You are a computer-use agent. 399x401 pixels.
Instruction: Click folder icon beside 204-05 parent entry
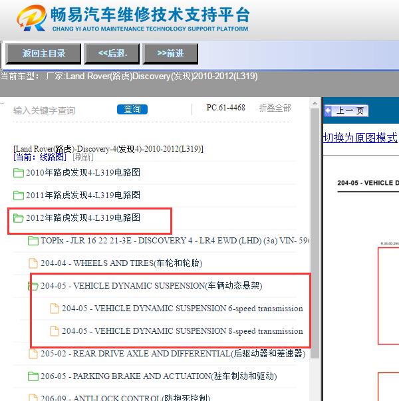click(33, 286)
